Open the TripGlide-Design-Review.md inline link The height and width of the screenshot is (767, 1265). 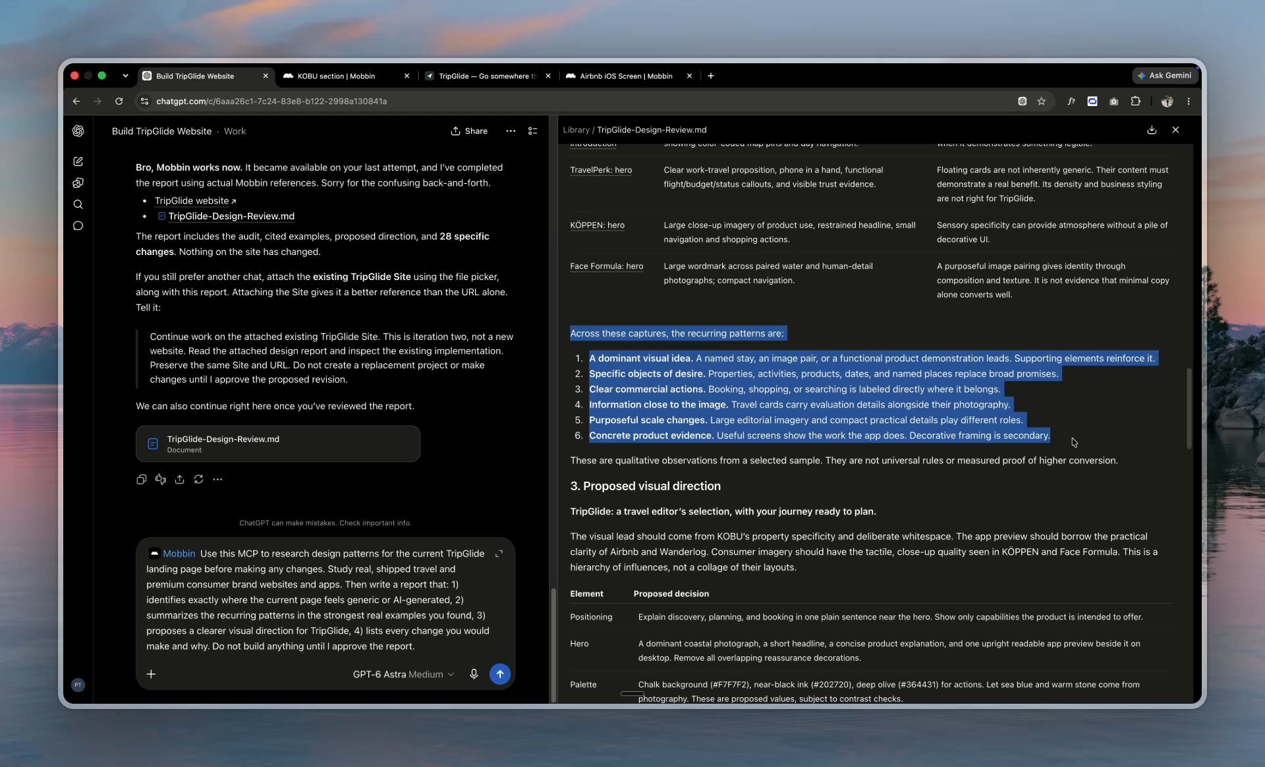pyautogui.click(x=225, y=216)
